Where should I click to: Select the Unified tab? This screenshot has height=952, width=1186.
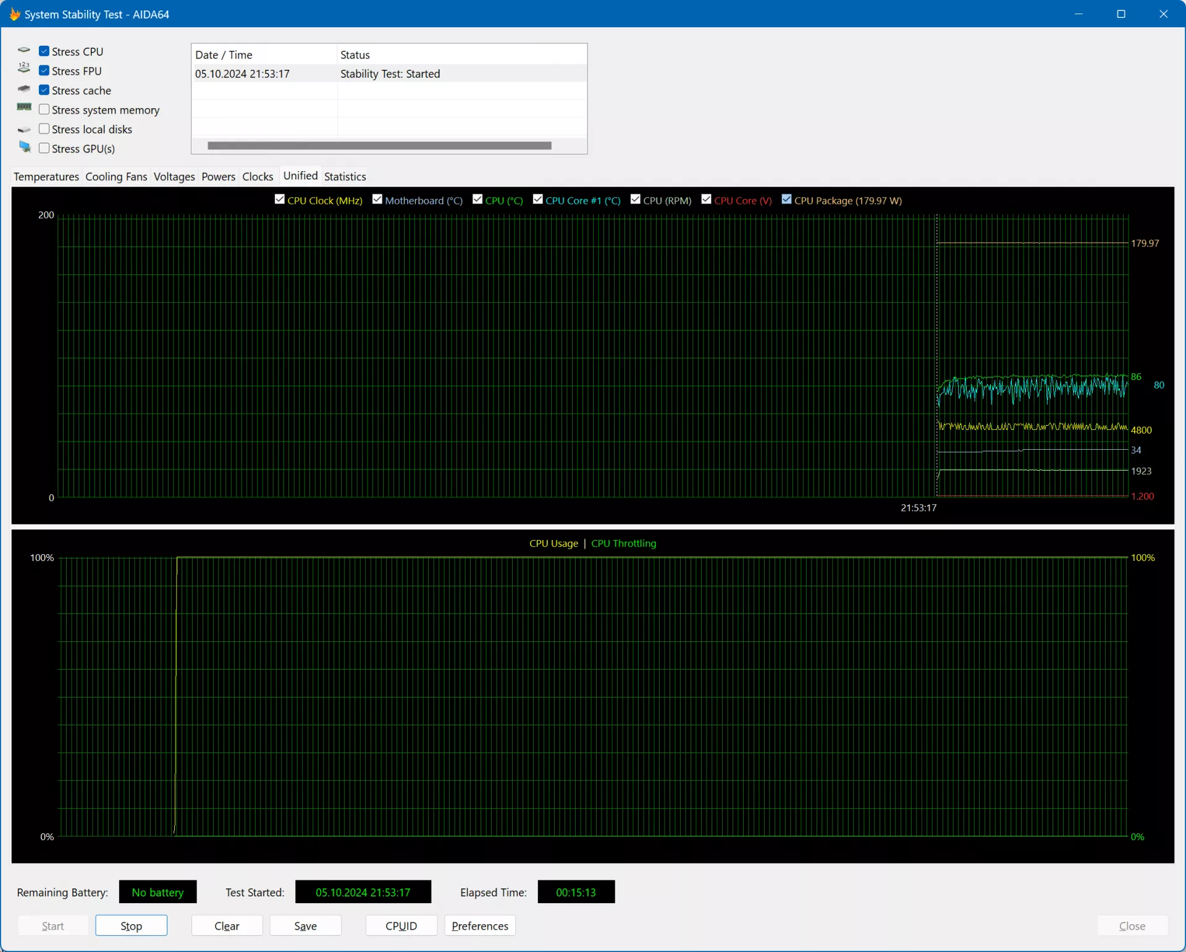click(x=300, y=175)
